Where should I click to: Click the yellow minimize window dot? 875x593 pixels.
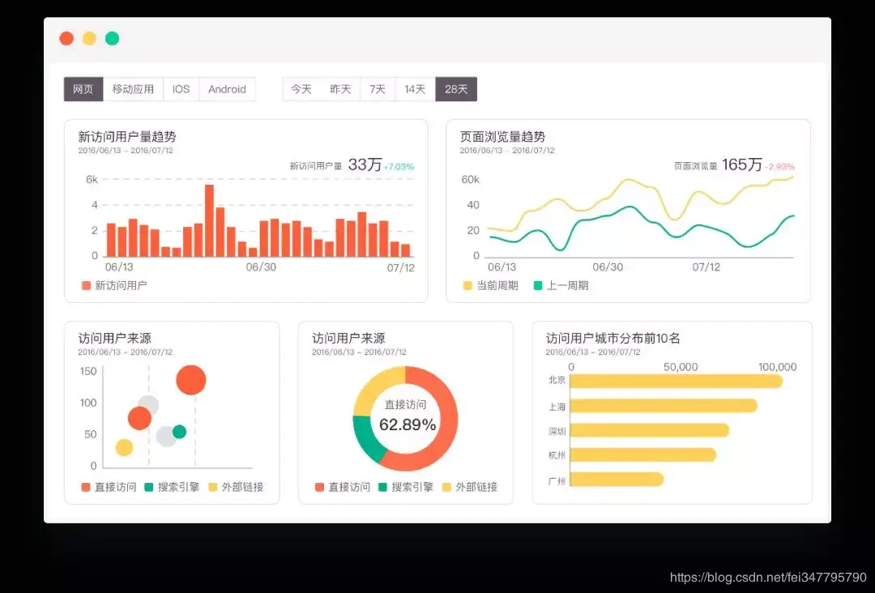(89, 39)
